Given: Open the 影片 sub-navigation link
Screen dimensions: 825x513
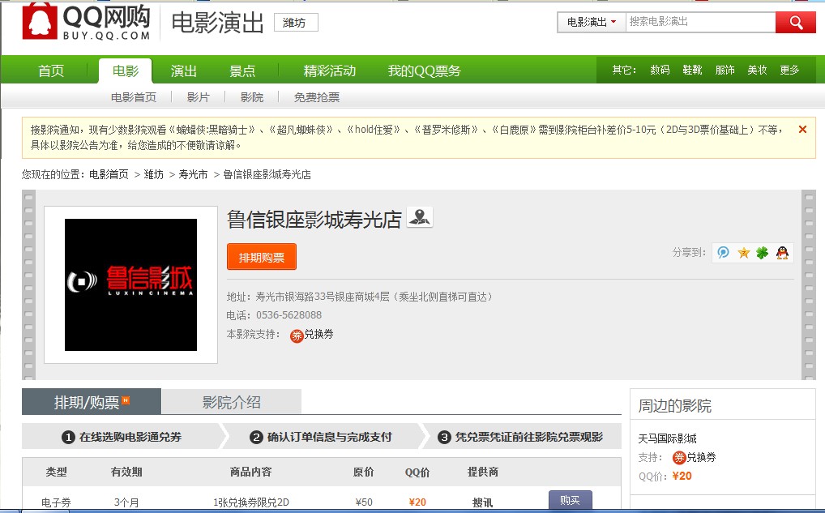Looking at the screenshot, I should click(198, 97).
